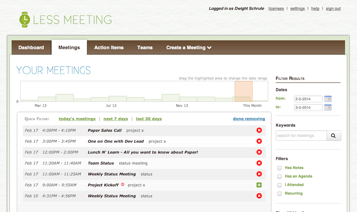The width and height of the screenshot is (357, 212).
Task: Click the Nov 13 bar in the chart
Action: [171, 98]
